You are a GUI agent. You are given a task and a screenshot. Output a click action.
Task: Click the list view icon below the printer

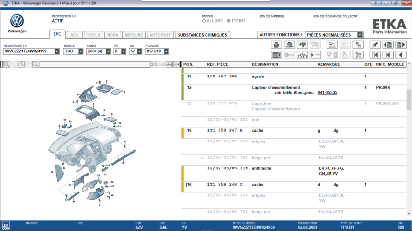click(x=276, y=55)
